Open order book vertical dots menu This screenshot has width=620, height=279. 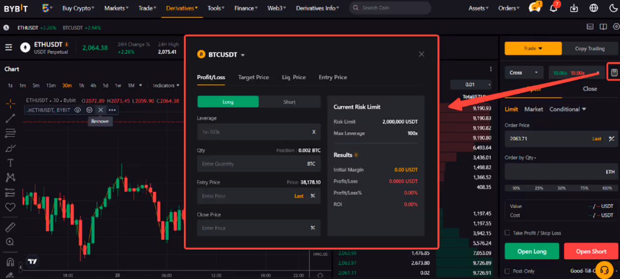[491, 69]
